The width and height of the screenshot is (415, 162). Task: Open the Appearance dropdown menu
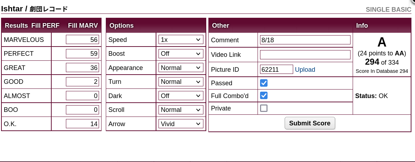[181, 67]
